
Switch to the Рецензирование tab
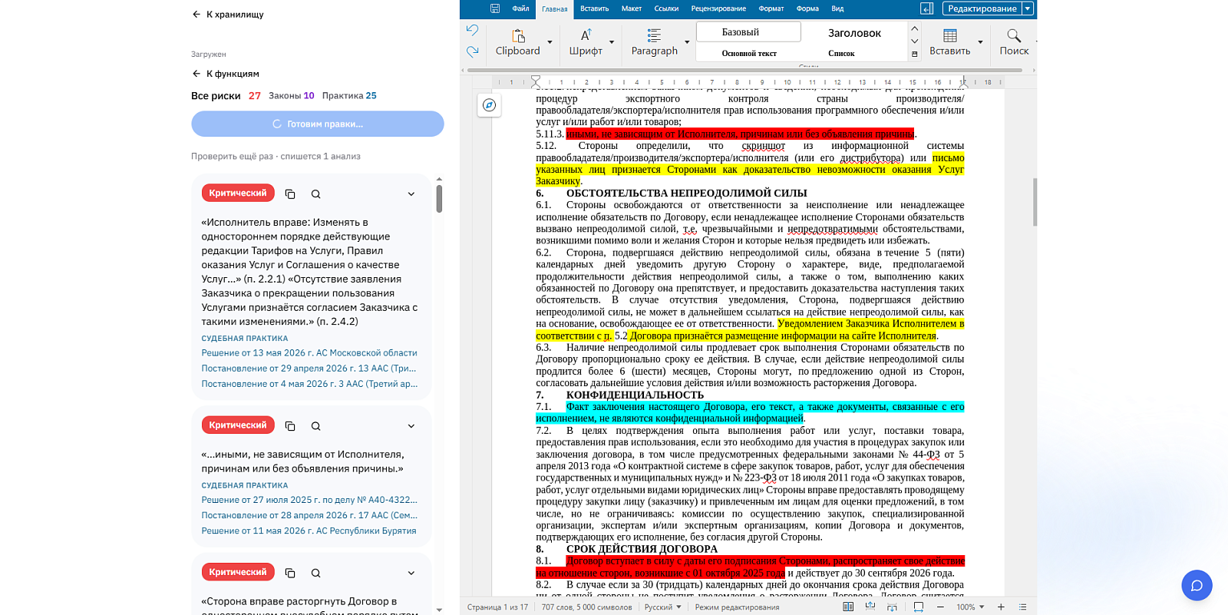coord(718,8)
